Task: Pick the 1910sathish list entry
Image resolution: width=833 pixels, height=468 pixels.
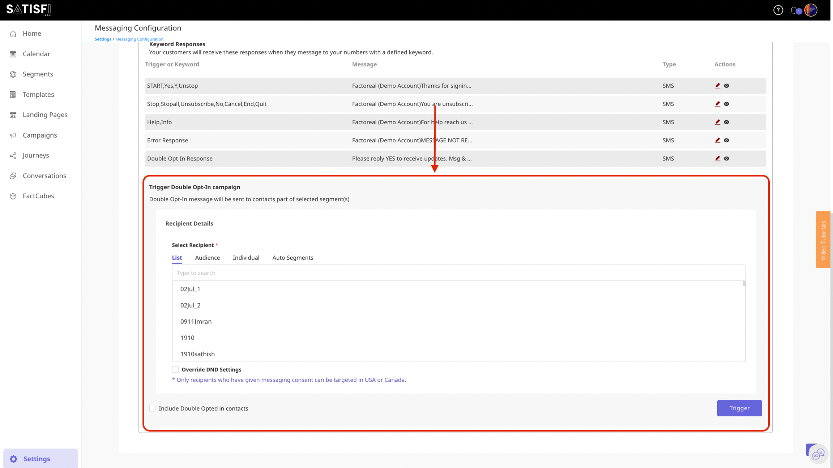Action: (x=197, y=354)
